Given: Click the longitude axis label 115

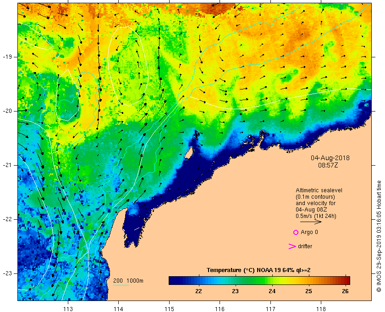Looking at the screenshot, I should click(x=169, y=309).
